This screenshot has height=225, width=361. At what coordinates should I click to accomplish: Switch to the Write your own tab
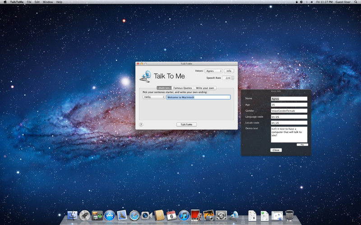pyautogui.click(x=205, y=88)
